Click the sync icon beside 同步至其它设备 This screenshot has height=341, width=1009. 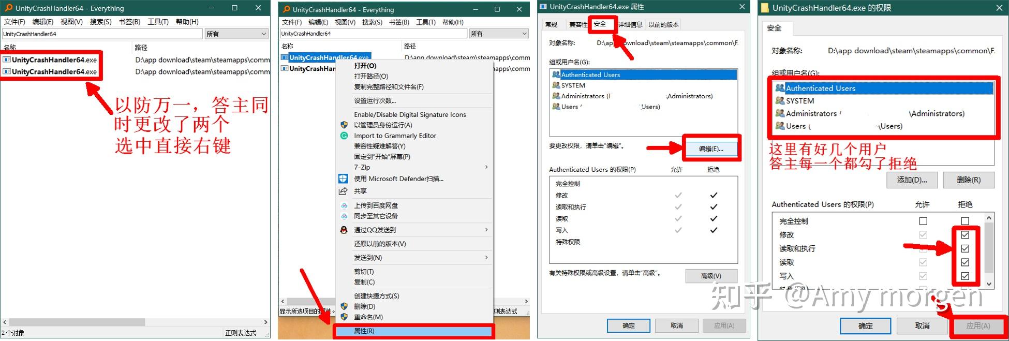click(344, 216)
